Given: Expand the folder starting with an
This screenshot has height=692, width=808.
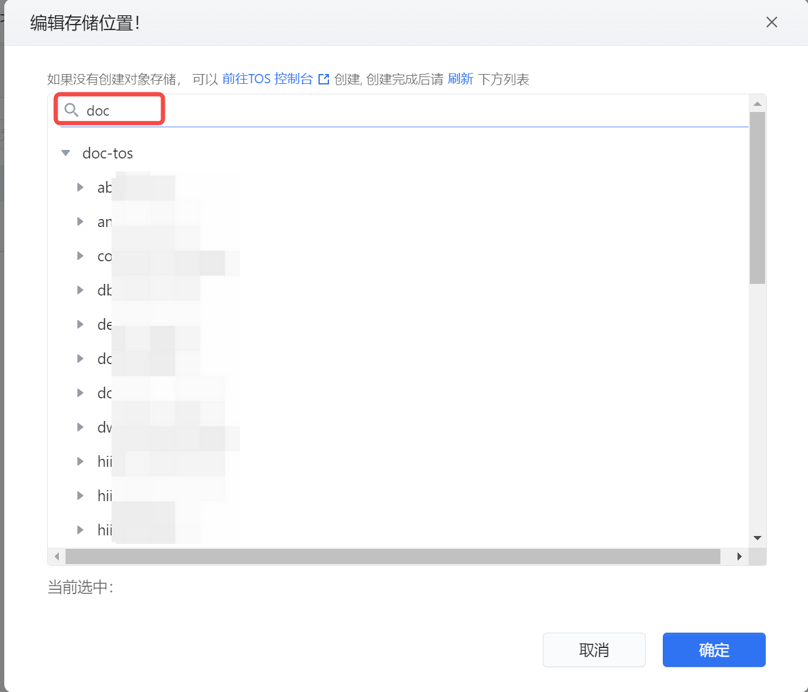Looking at the screenshot, I should coord(80,221).
